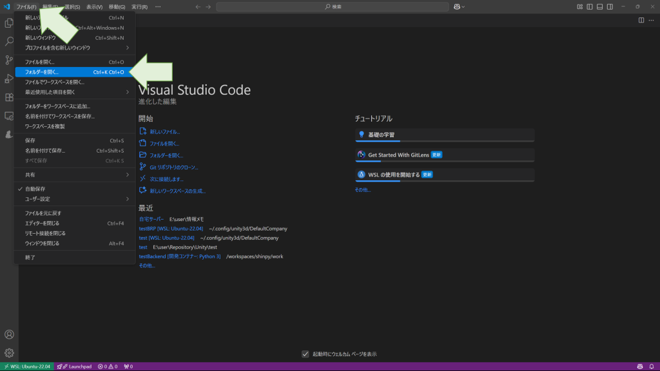Open the Extensions view
Screen dimensions: 660x371
(9, 97)
